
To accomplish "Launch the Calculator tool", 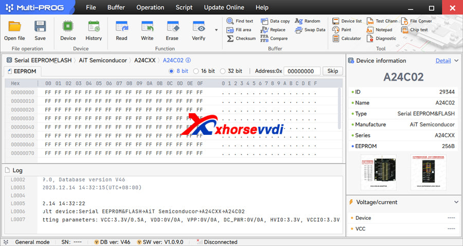I will tap(347, 39).
